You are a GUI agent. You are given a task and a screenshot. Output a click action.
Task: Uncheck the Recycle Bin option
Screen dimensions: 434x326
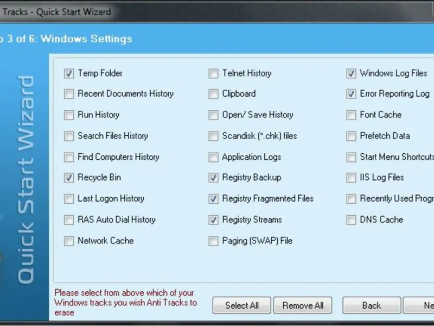point(69,178)
